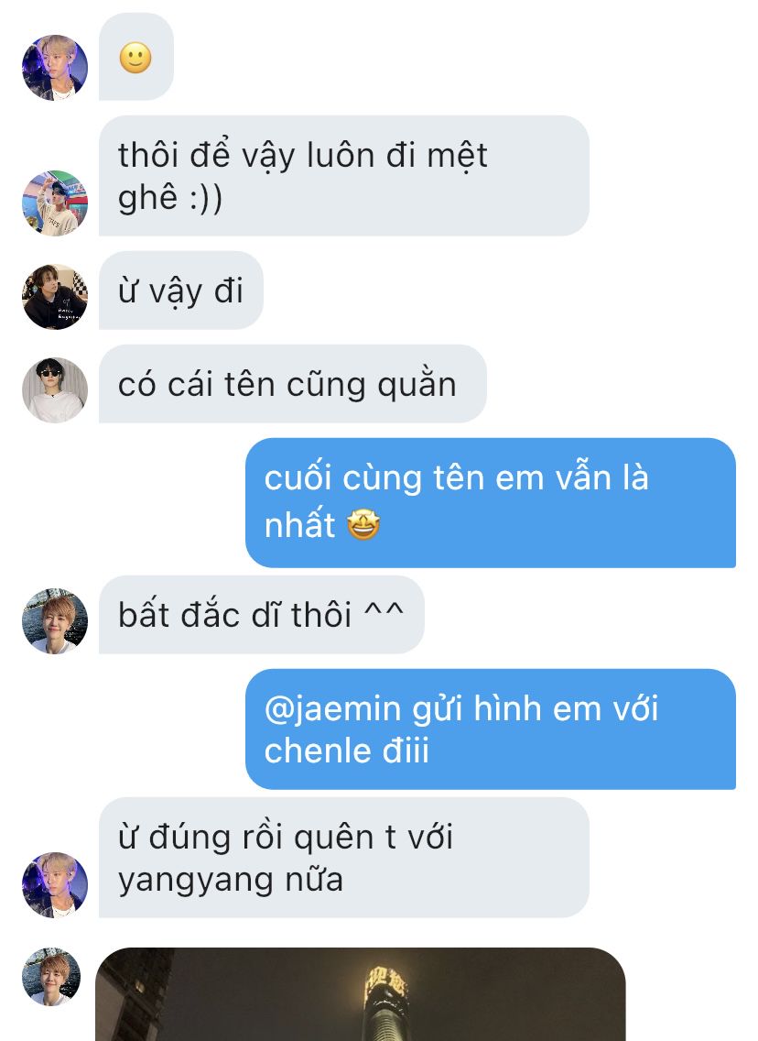The width and height of the screenshot is (758, 1041).
Task: Open the night tower photo attachment
Action: tap(361, 994)
